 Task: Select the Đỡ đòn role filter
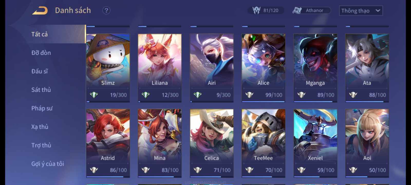[41, 53]
